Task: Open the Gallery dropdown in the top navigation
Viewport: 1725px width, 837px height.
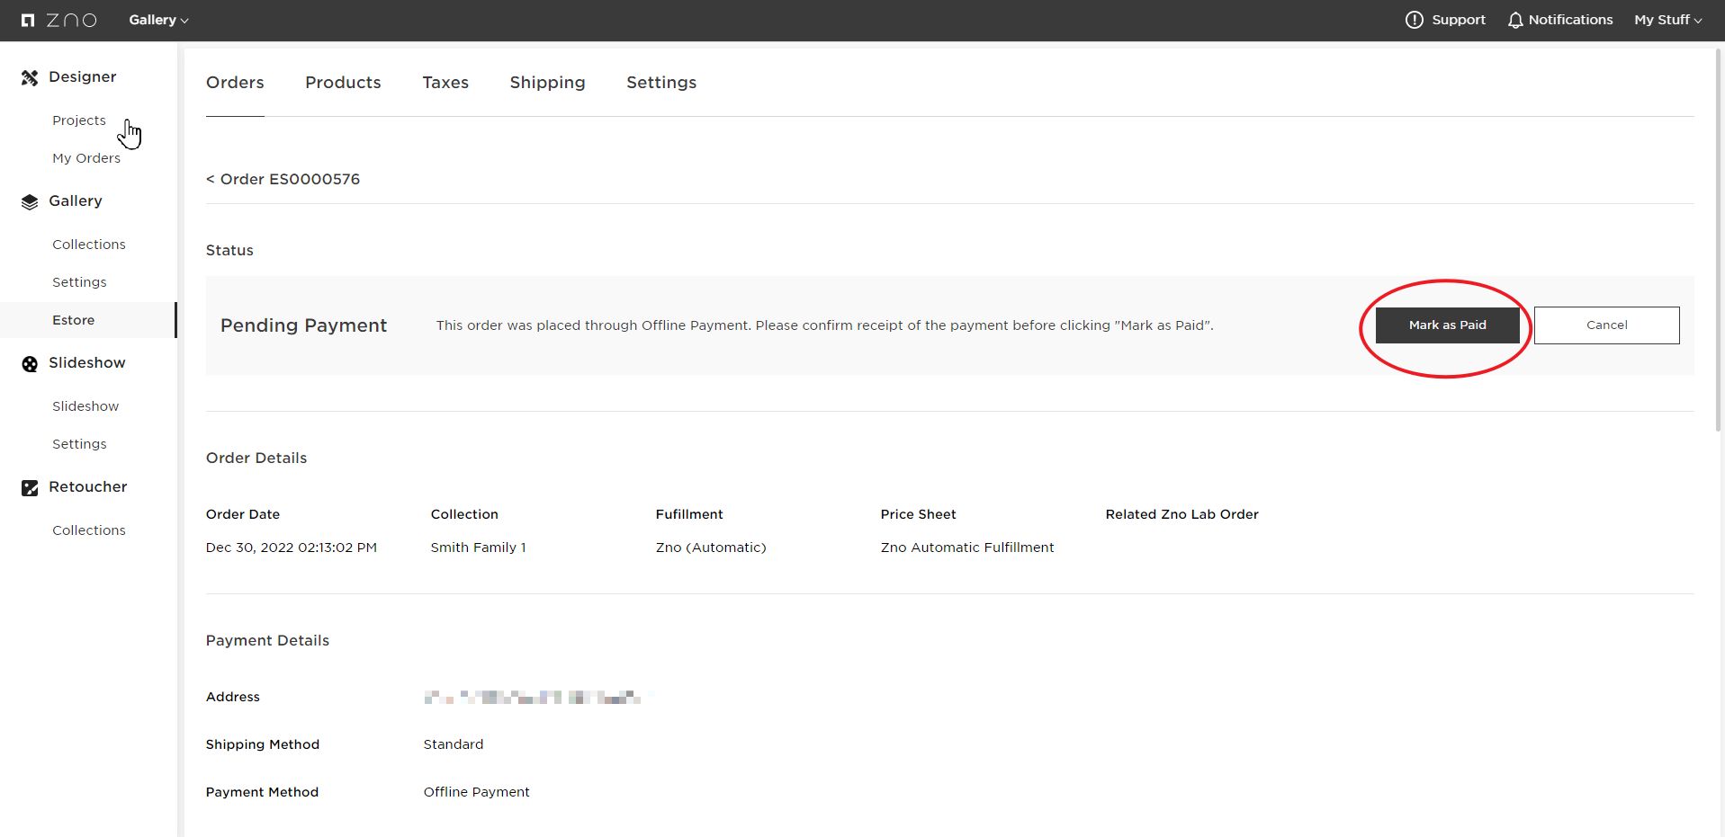Action: (157, 20)
